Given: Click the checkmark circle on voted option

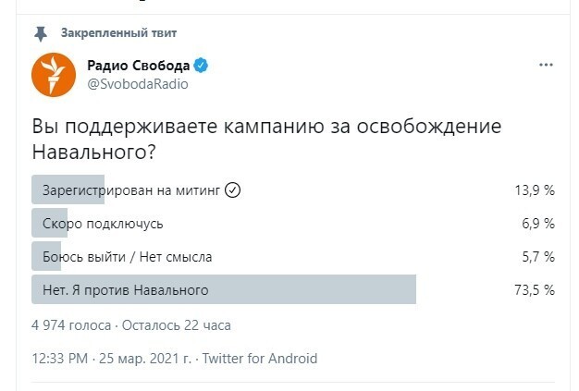Looking at the screenshot, I should point(233,190).
